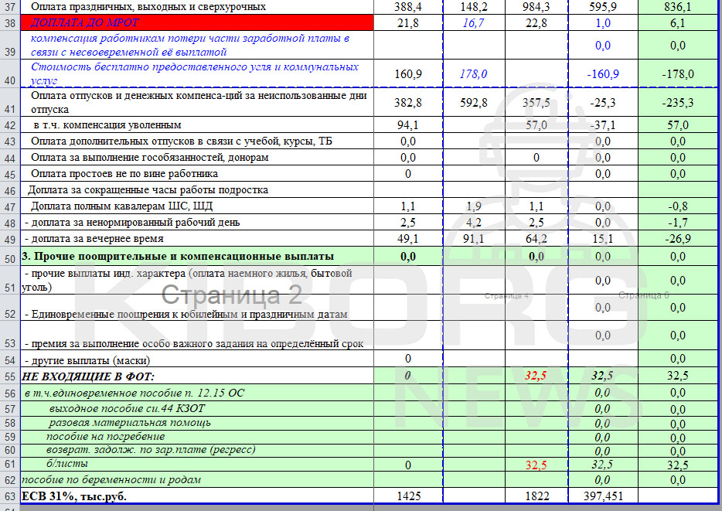The height and width of the screenshot is (511, 722).
Task: Click cell 'пособие на погребение'
Action: [x=196, y=437]
